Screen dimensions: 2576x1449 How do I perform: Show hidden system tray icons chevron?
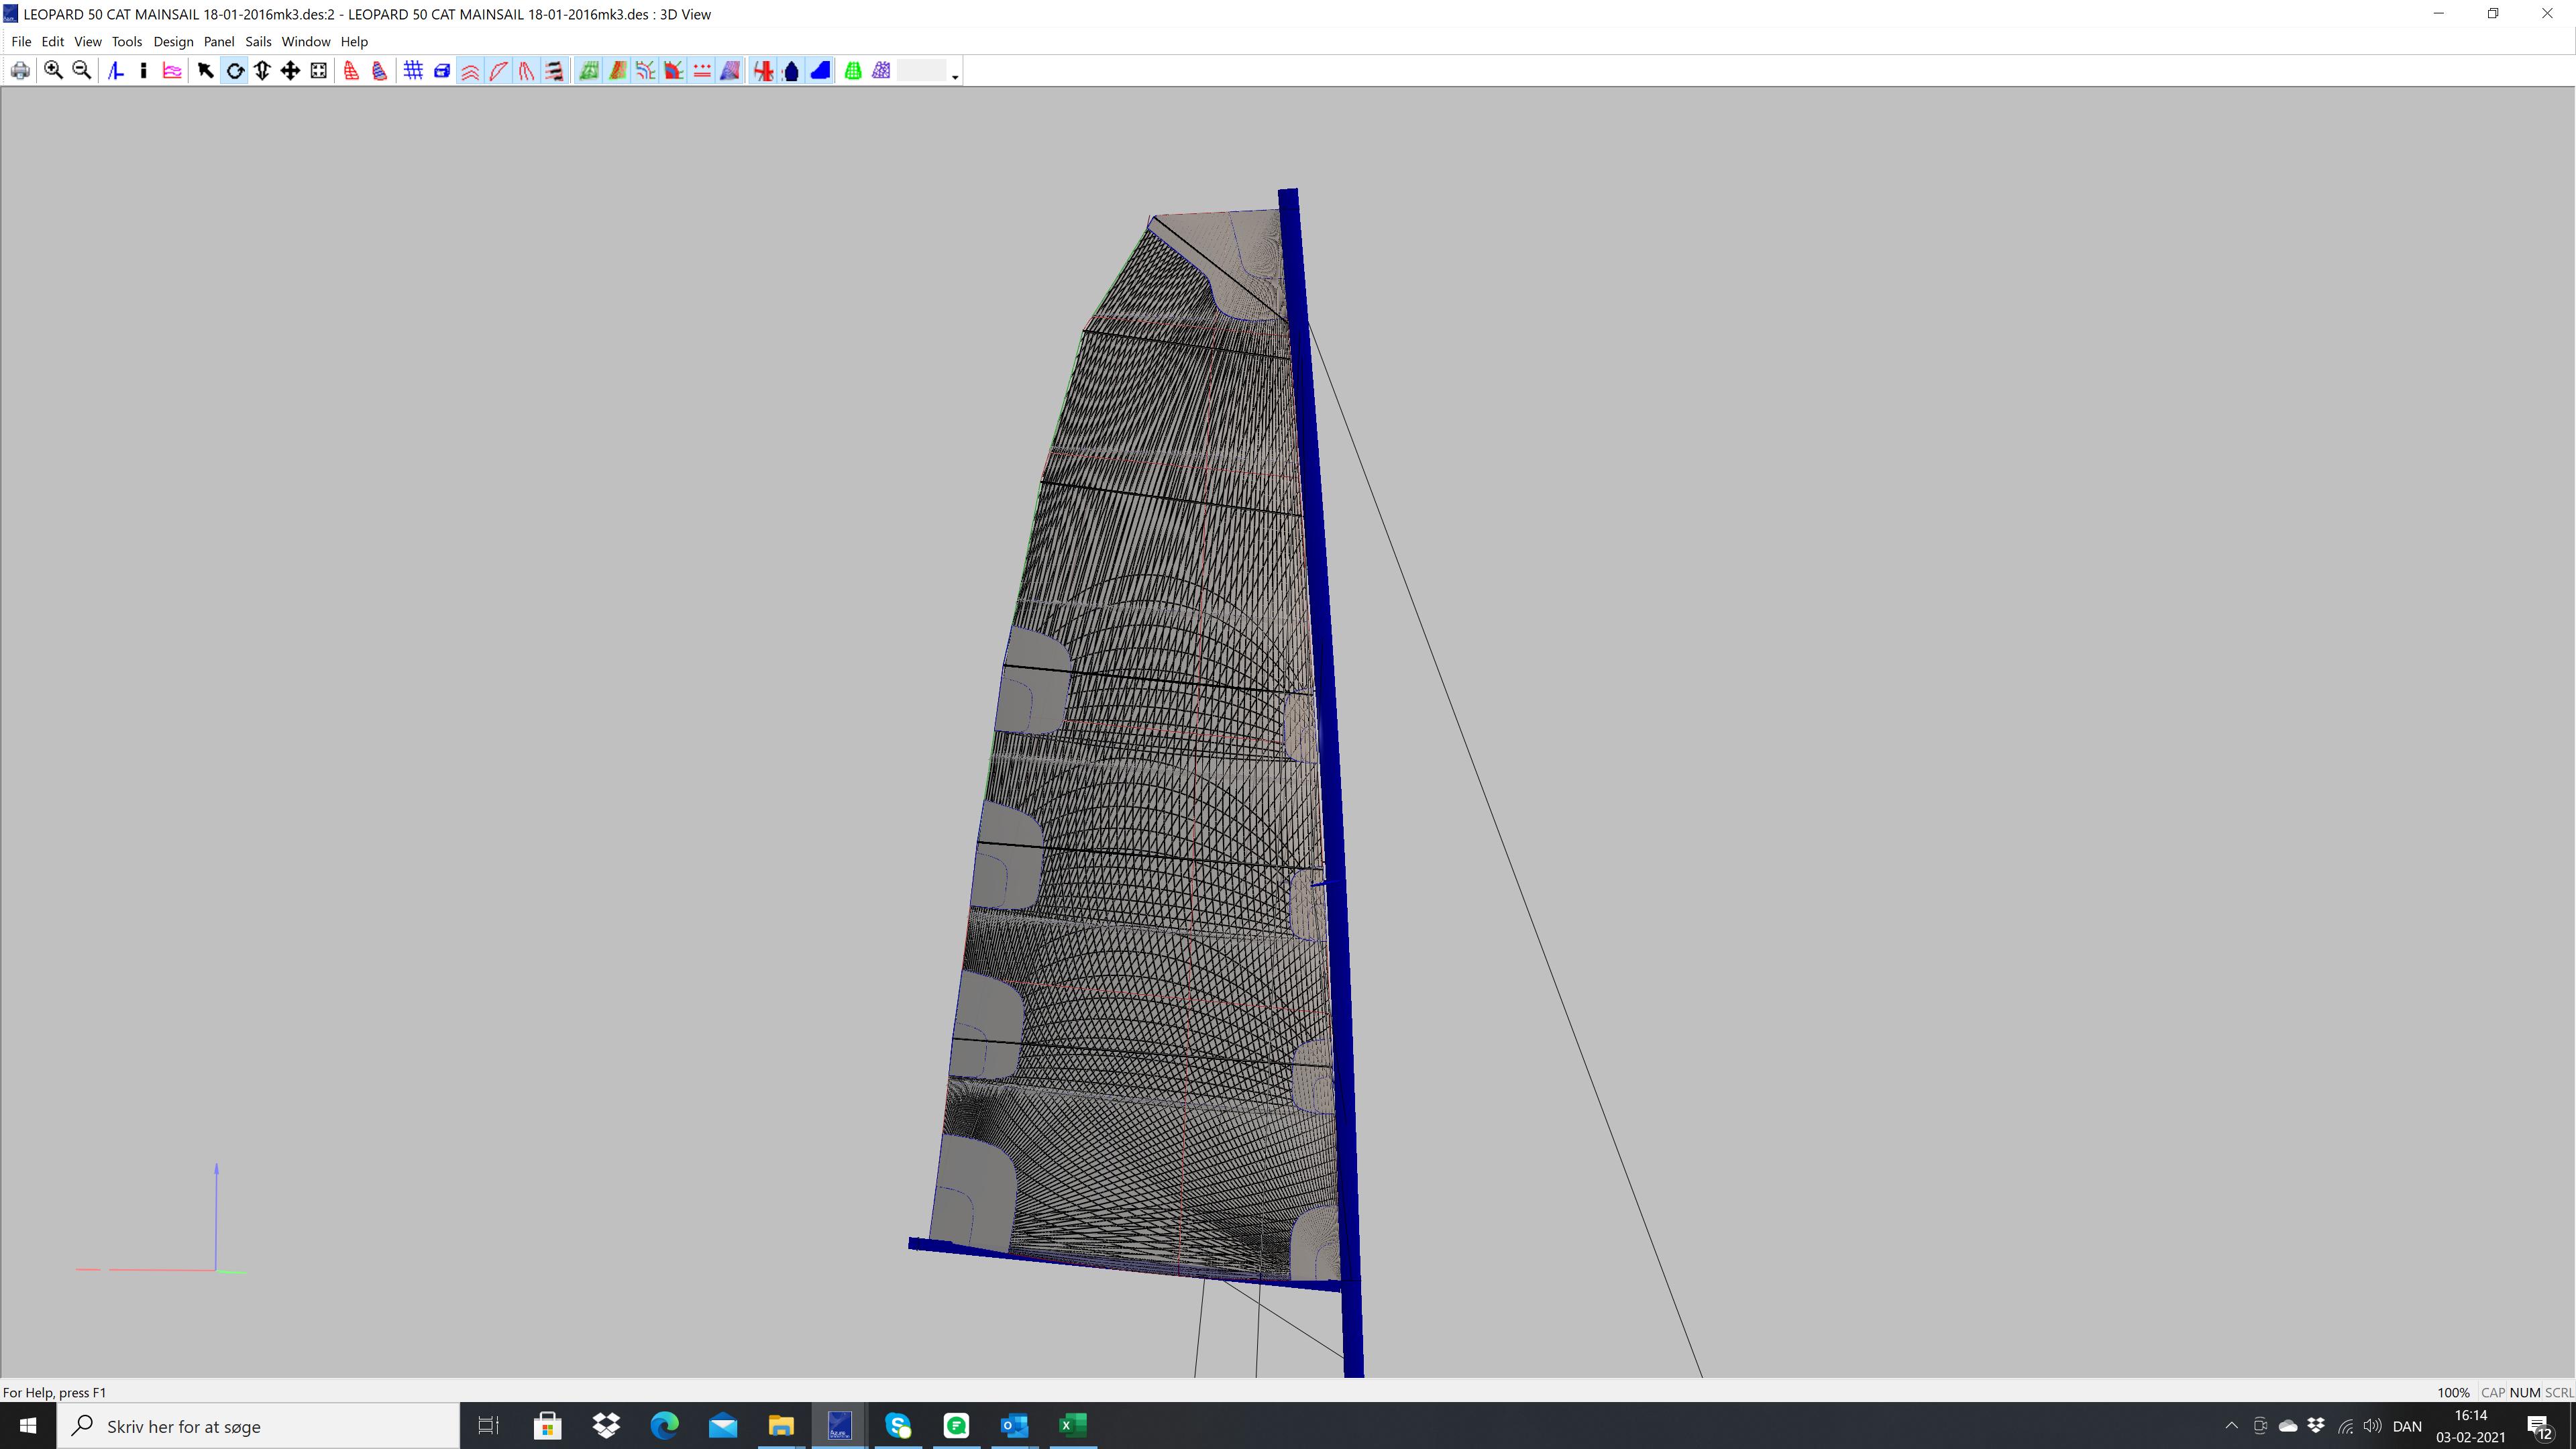(2231, 1426)
